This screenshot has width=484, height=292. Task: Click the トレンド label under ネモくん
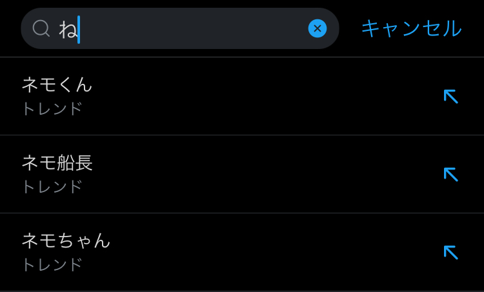[52, 108]
